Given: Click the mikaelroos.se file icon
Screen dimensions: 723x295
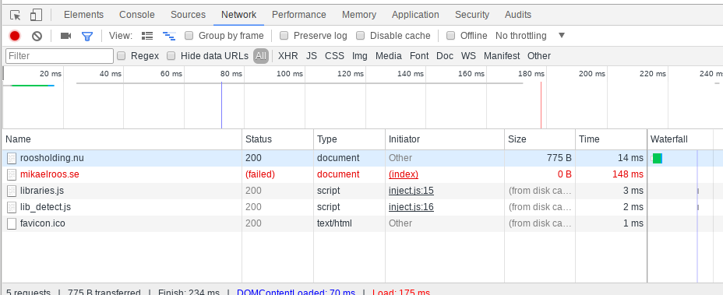Looking at the screenshot, I should (x=12, y=174).
